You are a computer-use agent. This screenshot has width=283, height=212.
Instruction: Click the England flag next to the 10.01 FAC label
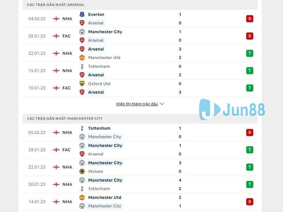(x=56, y=88)
